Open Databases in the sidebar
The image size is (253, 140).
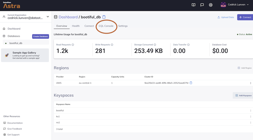pyautogui.click(x=14, y=36)
